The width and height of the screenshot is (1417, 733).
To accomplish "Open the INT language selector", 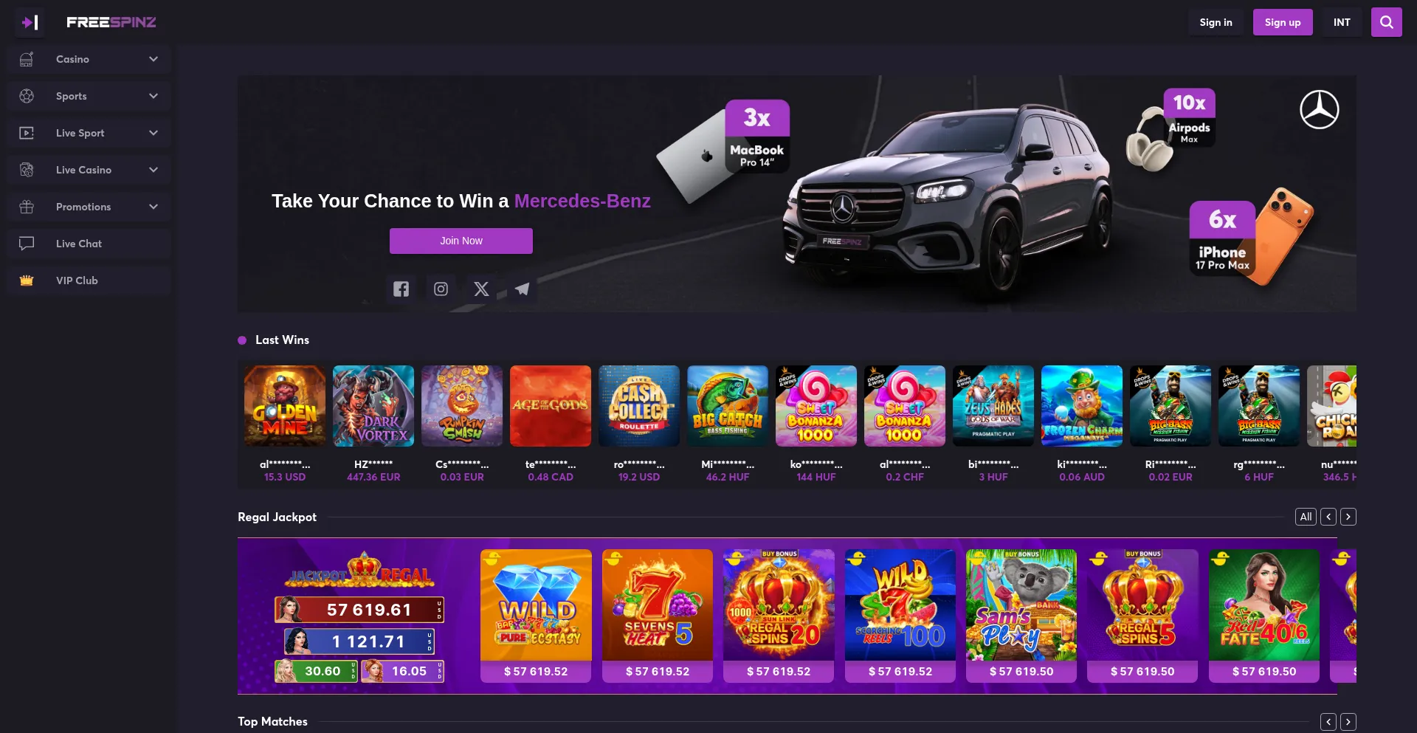I will tap(1342, 22).
